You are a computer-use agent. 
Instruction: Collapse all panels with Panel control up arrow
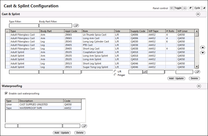point(185,8)
